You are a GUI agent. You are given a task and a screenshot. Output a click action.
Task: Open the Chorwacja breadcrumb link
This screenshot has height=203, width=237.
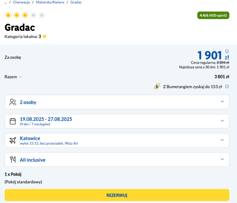point(21,2)
